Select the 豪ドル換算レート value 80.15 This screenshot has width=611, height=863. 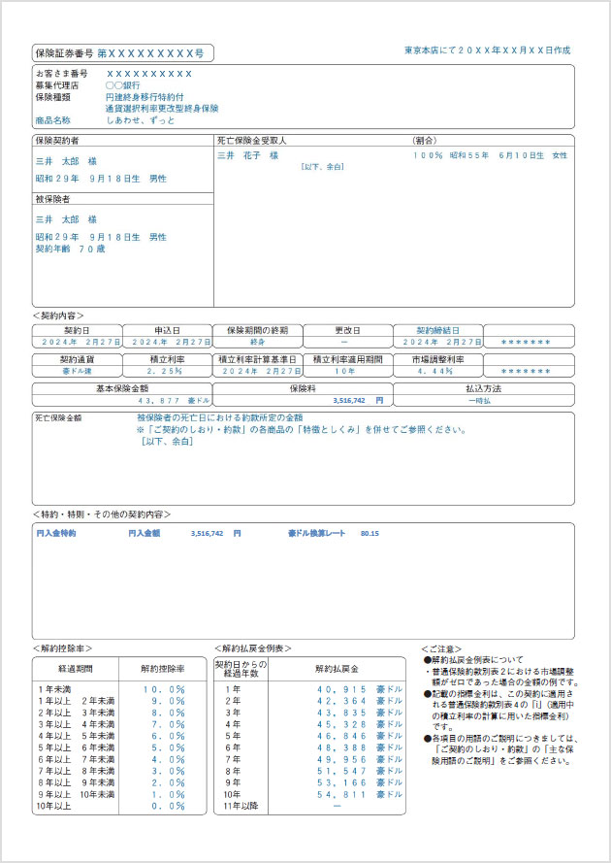tap(370, 534)
